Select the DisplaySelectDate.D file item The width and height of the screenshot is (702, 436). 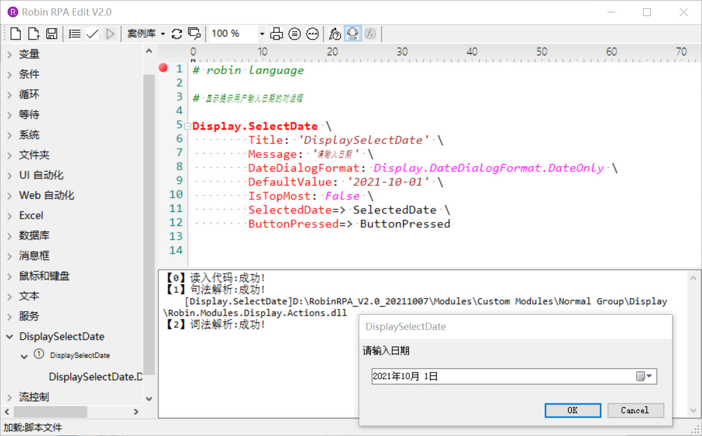pyautogui.click(x=95, y=377)
